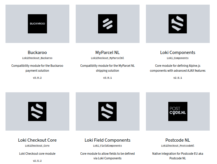Open the Loki Checkout Core title
This screenshot has width=217, height=164.
click(x=37, y=140)
